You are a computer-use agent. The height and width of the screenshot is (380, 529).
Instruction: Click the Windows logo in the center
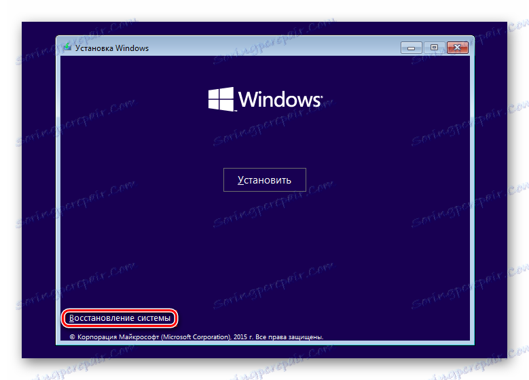265,99
